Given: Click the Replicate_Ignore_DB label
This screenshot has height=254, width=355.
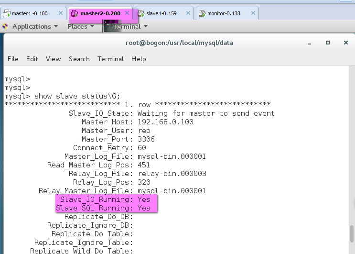Looking at the screenshot, I should pos(90,225).
